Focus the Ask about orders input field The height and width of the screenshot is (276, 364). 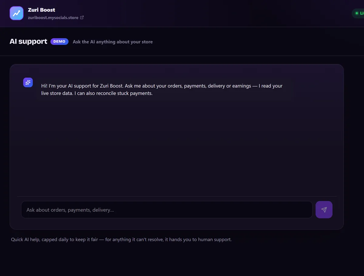[x=167, y=210]
